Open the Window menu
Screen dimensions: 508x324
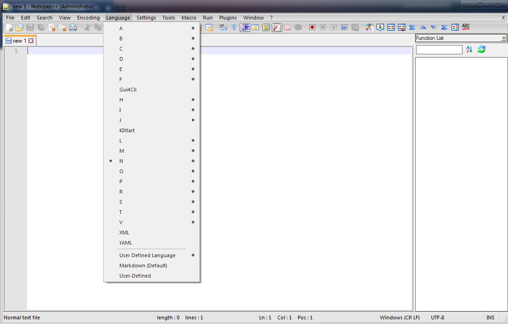[x=254, y=18]
